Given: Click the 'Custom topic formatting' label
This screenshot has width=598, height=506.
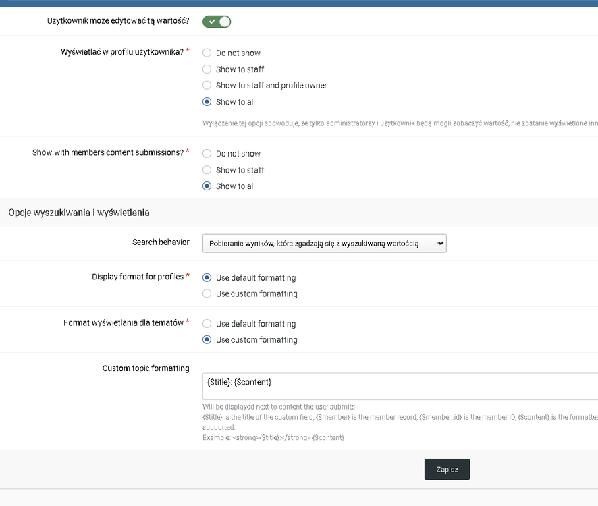Looking at the screenshot, I should pos(146,368).
